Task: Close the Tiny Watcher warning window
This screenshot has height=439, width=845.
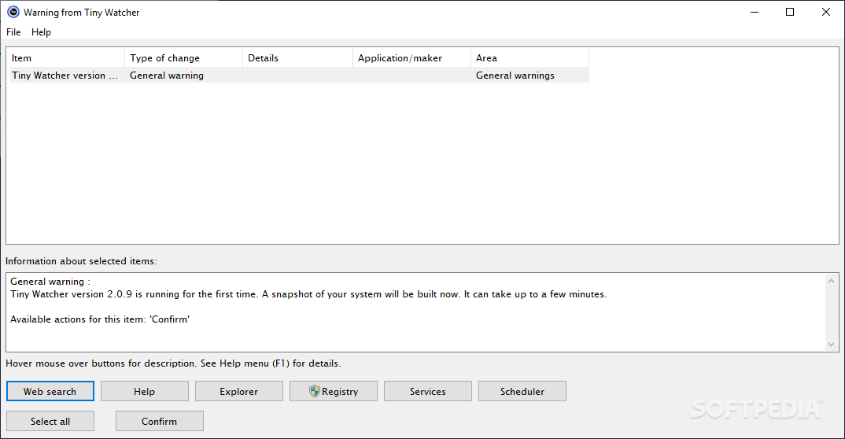Action: click(825, 12)
